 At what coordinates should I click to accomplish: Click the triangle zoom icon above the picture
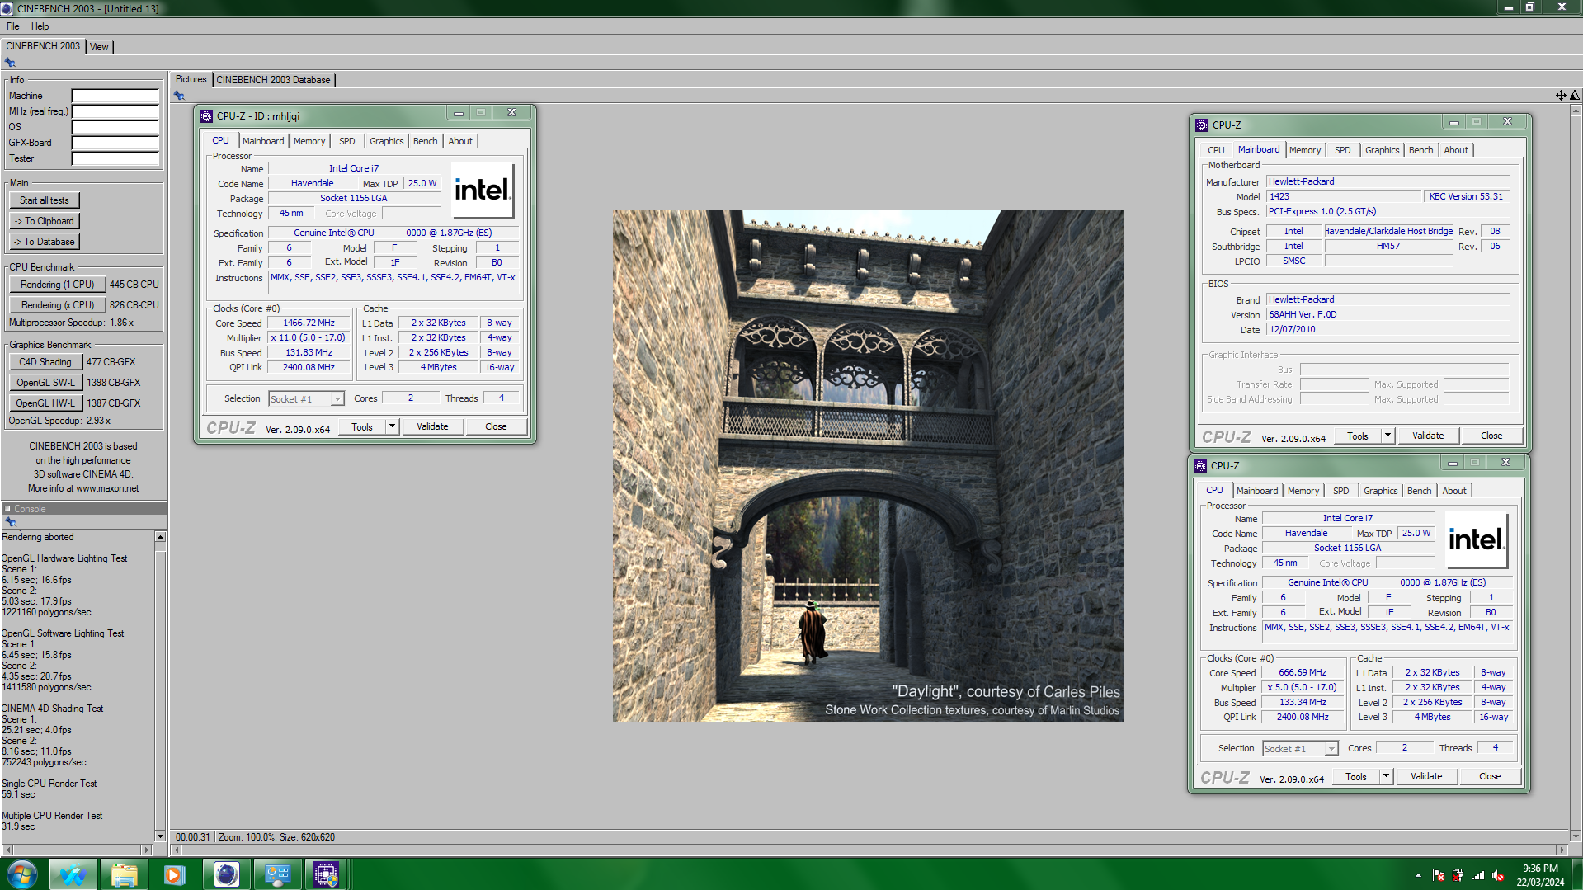pos(1575,96)
